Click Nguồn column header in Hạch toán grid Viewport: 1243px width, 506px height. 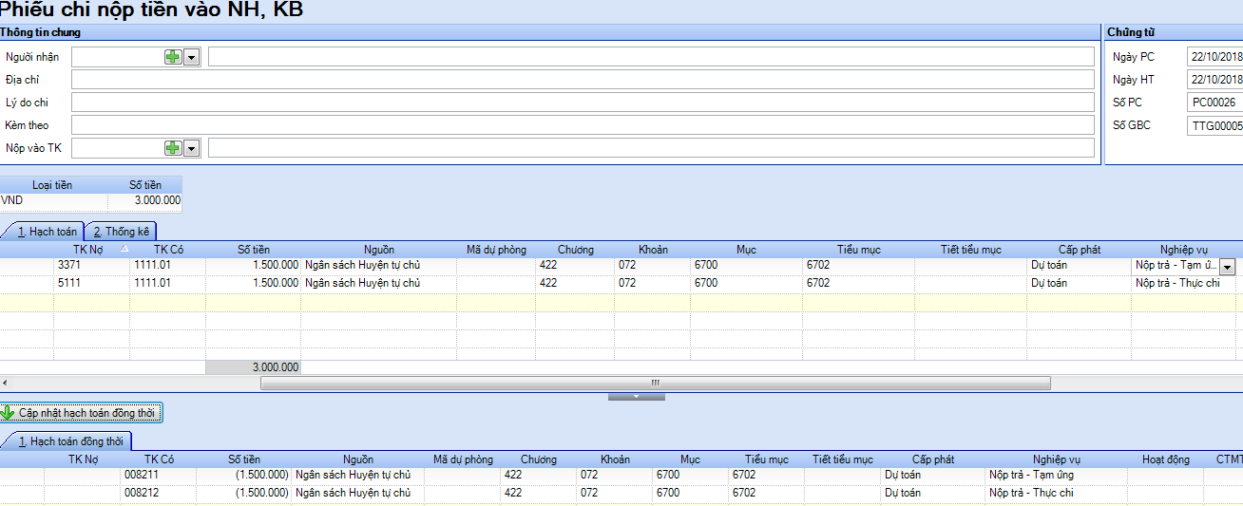coord(378,250)
